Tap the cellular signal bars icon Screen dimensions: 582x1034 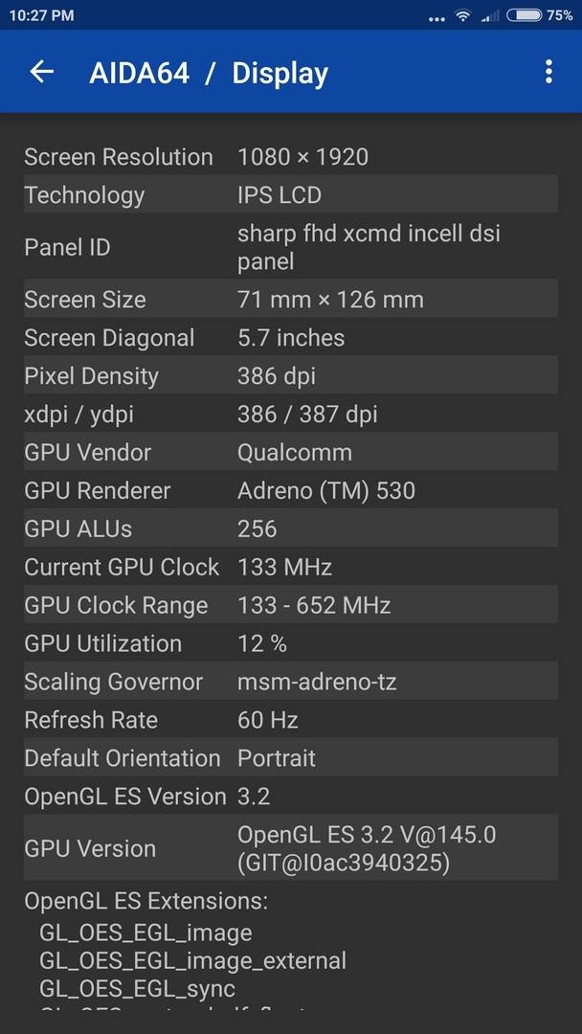[490, 16]
